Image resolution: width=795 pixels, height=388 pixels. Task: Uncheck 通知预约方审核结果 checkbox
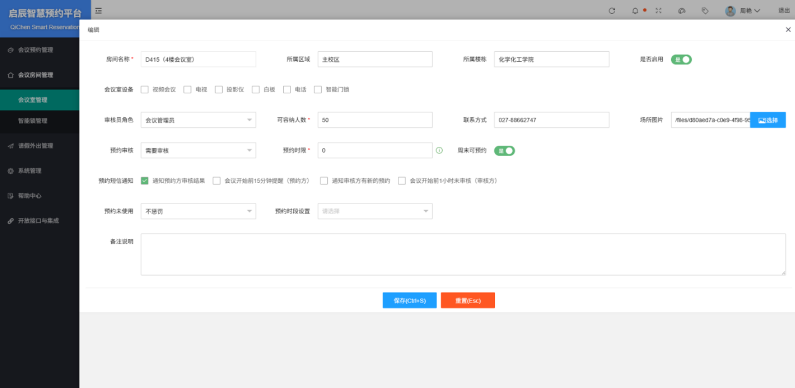(145, 181)
